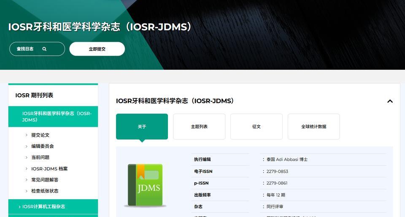Viewport: 405px width, 217px height.
Task: Open the 常见问题解答 link
Action: (x=45, y=180)
